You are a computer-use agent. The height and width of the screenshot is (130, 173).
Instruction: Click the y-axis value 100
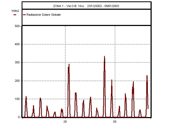click(x=17, y=99)
